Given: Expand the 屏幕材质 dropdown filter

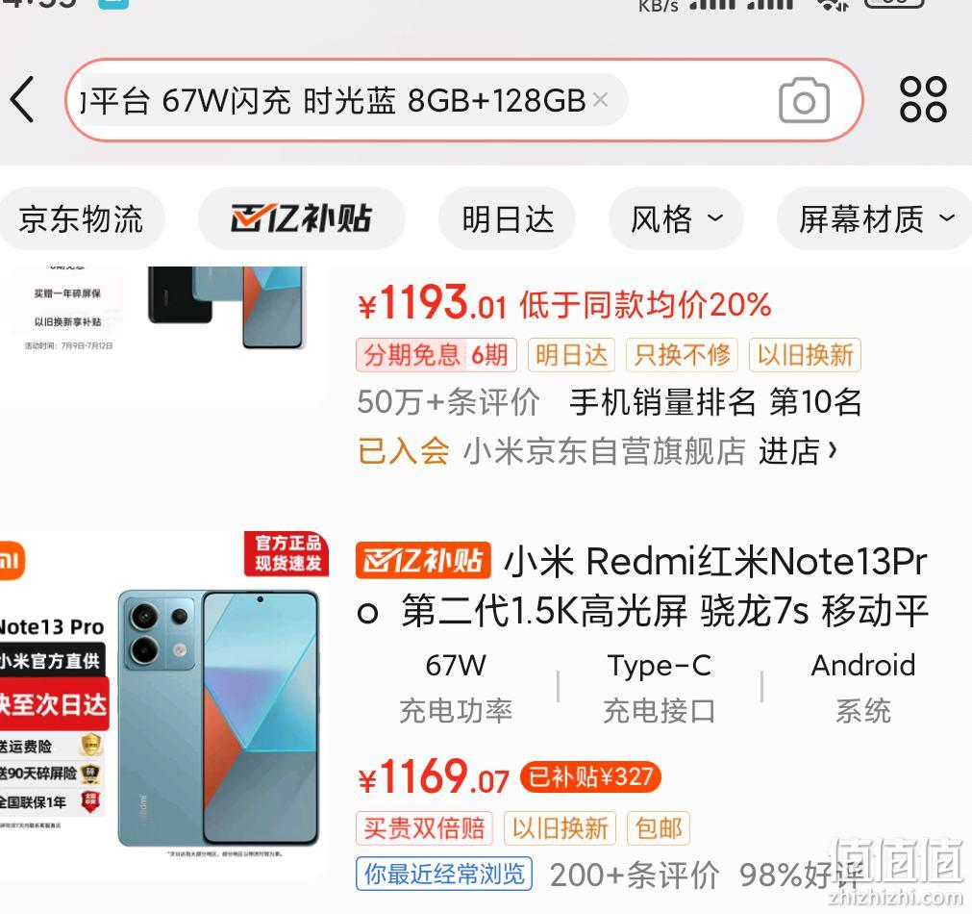Looking at the screenshot, I should (x=875, y=219).
